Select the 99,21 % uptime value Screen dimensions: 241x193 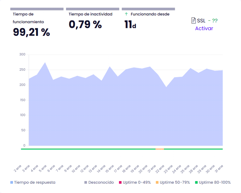[x=31, y=32]
